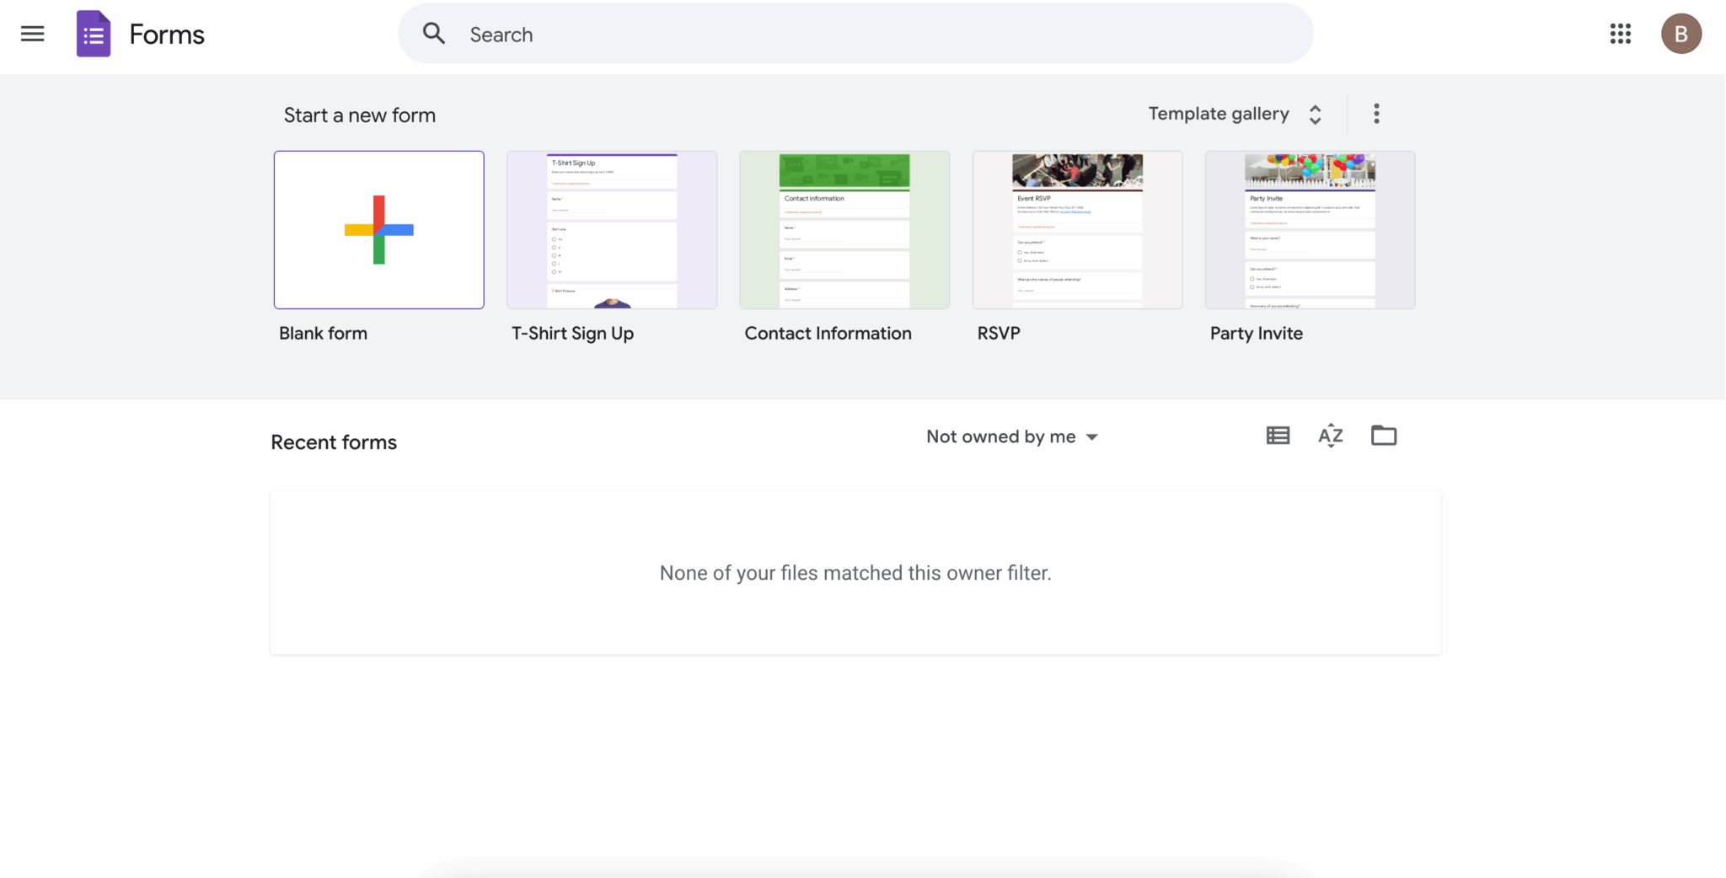Click your account avatar B
The height and width of the screenshot is (878, 1726).
tap(1680, 34)
